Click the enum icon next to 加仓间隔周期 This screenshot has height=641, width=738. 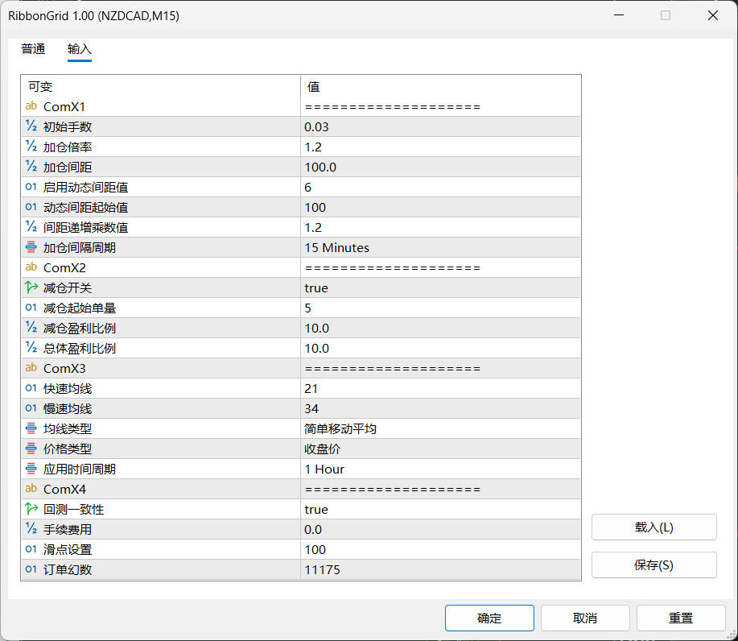[31, 247]
